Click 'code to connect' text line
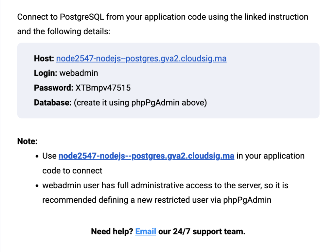Viewport: 335px width, 252px height. click(x=72, y=171)
